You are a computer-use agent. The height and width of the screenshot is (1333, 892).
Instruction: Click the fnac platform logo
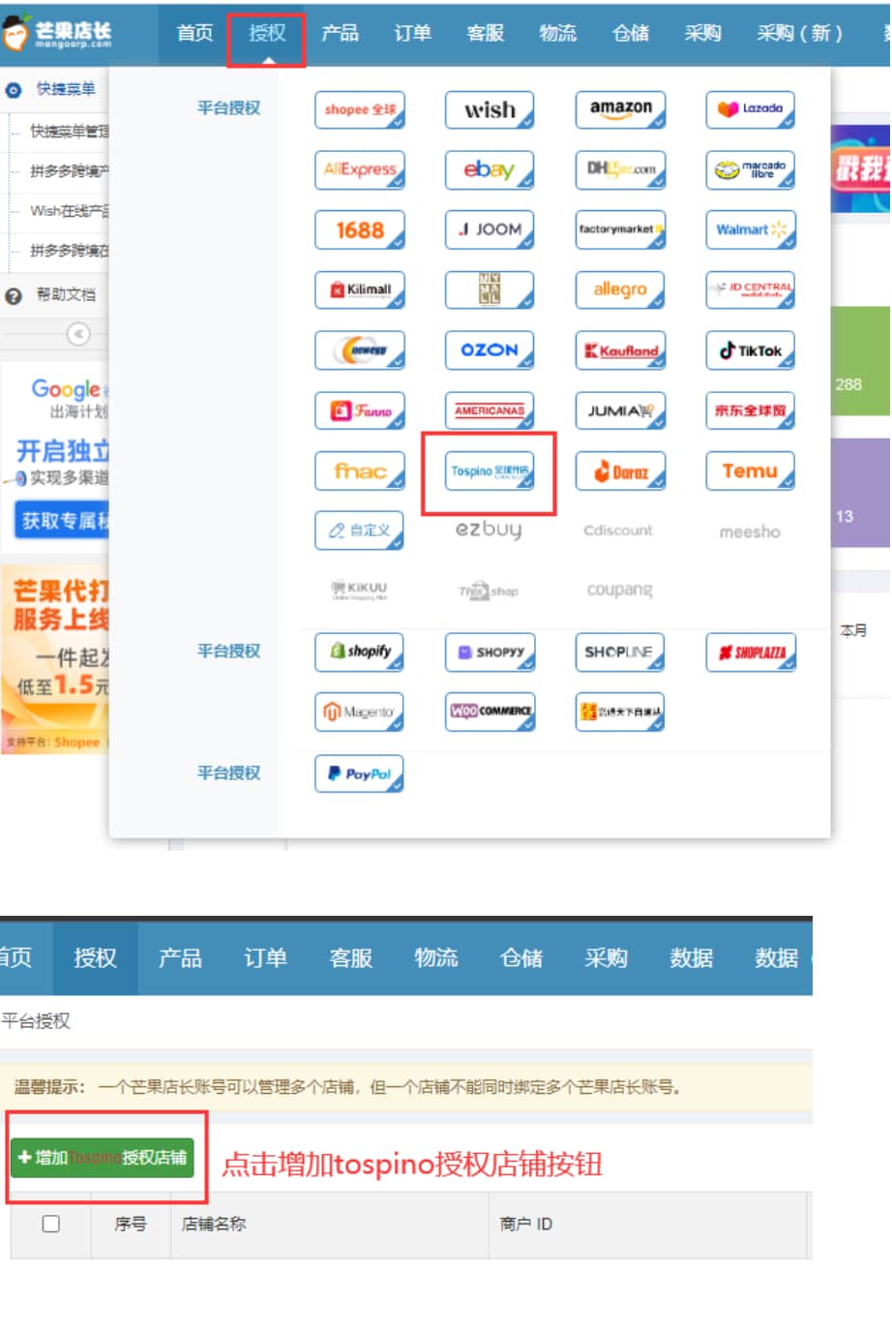[360, 471]
